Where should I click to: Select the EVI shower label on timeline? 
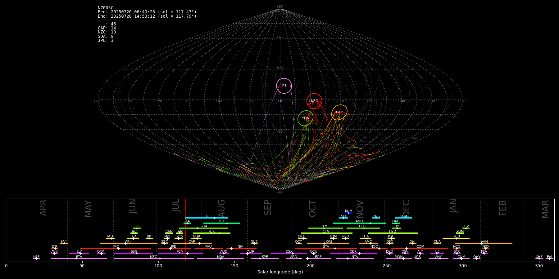coord(549,257)
